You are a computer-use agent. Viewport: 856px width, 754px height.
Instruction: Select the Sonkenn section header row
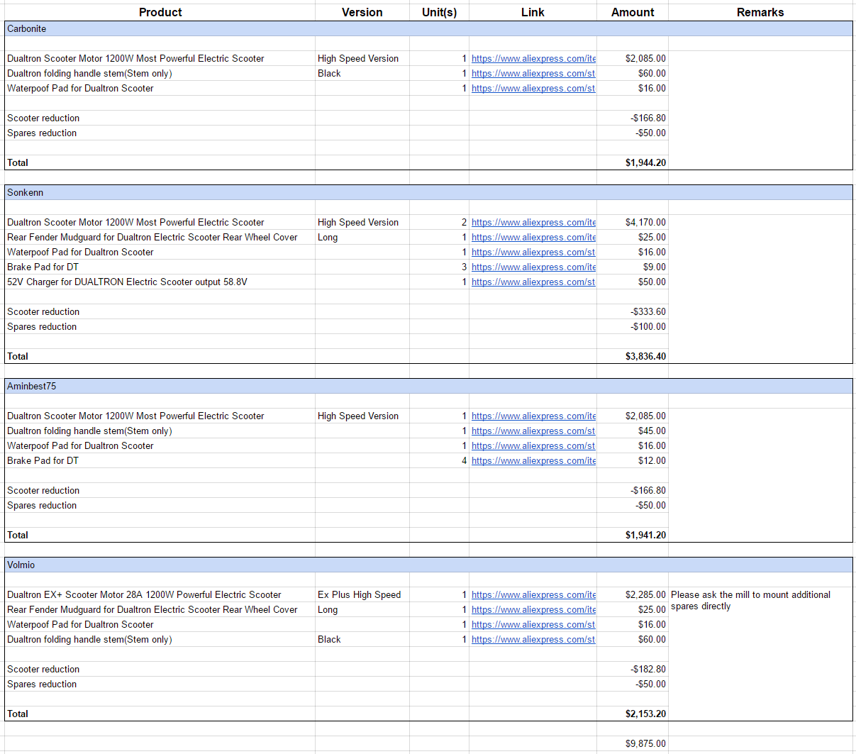(428, 192)
